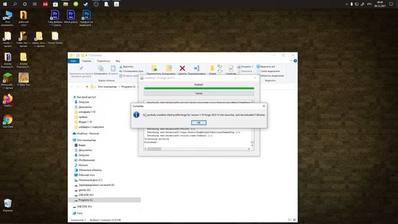Expand the hidden tray icons chevron

(x=346, y=4)
